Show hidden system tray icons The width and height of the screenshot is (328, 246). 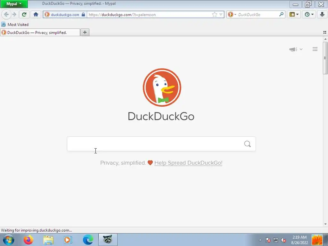click(x=260, y=240)
